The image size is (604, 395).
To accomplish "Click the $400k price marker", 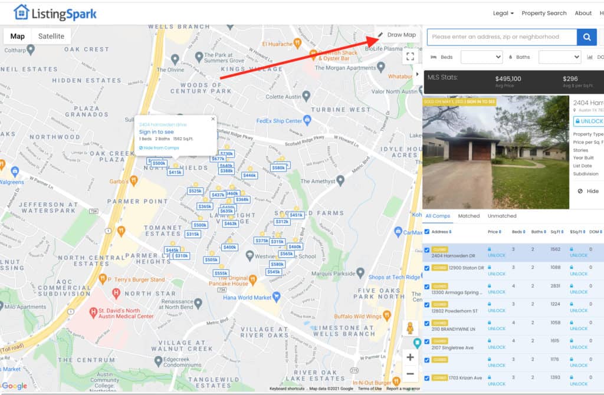I will coord(229,247).
